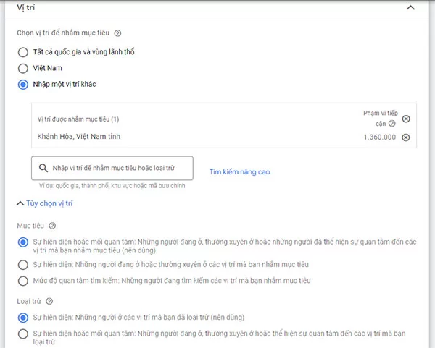435x348 pixels.
Task: Open help icon next to Mục tiêu
Action: pyautogui.click(x=52, y=226)
